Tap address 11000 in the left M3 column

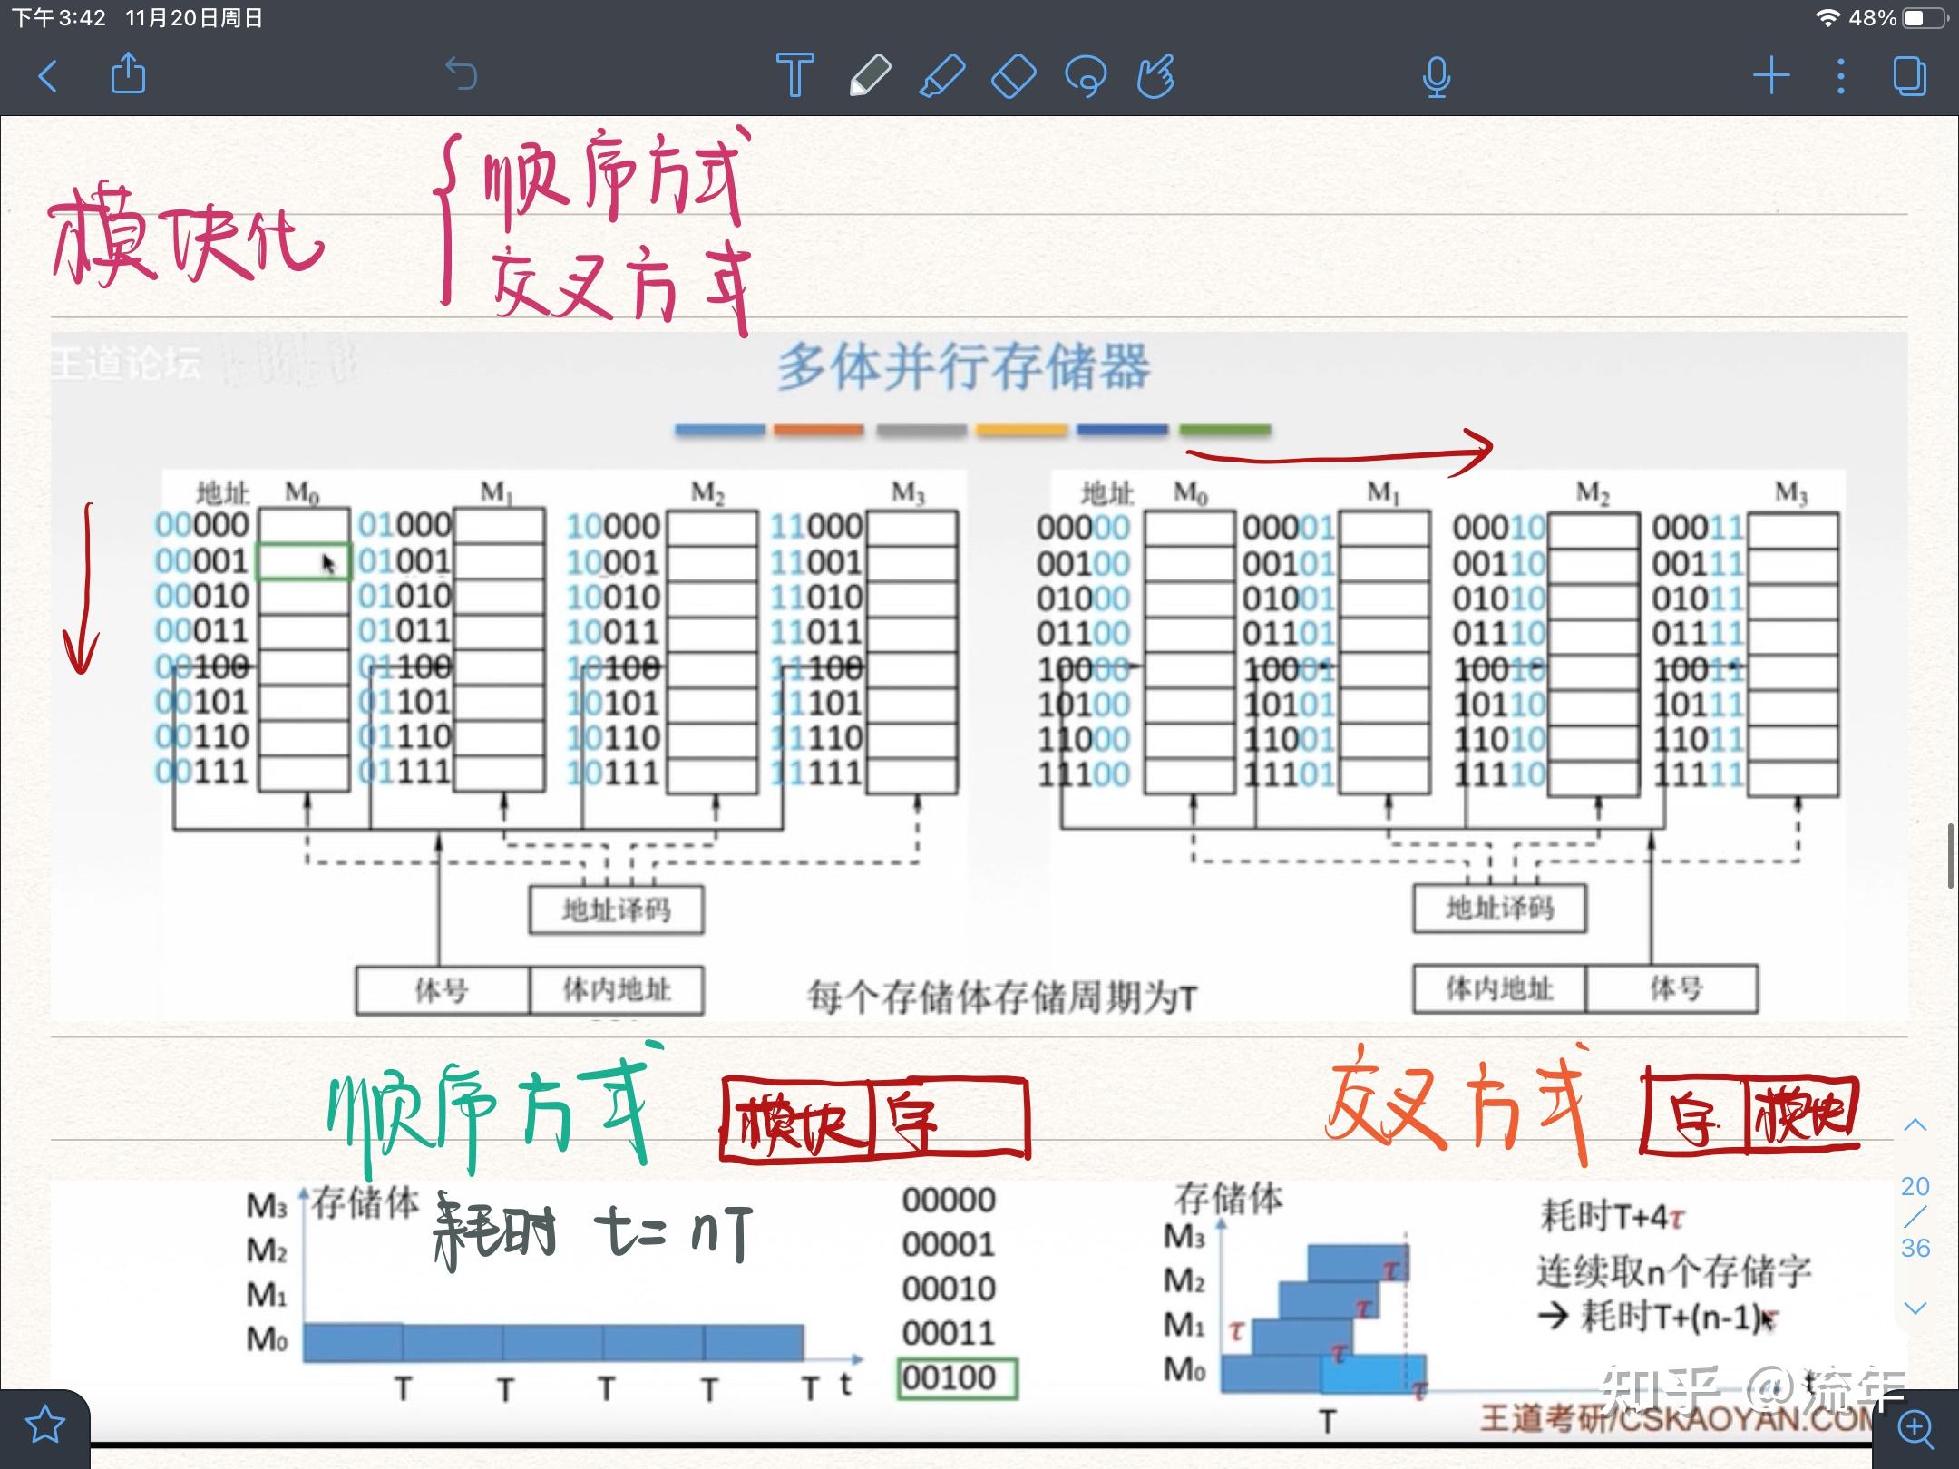point(816,526)
